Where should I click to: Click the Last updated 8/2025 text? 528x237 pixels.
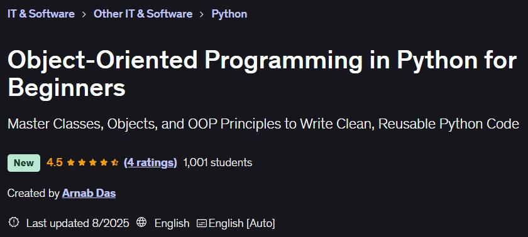[x=78, y=223]
